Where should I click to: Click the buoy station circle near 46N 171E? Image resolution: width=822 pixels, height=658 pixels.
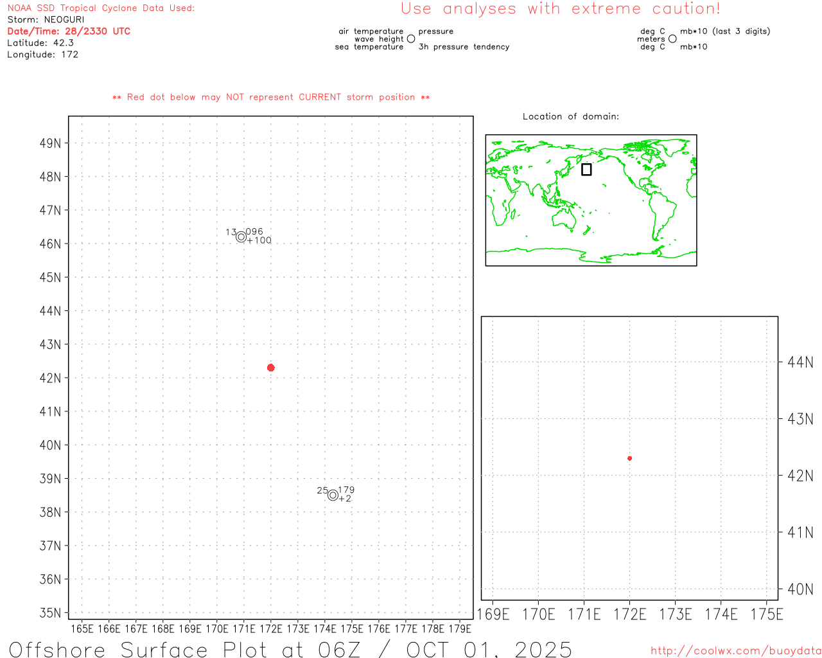point(241,237)
